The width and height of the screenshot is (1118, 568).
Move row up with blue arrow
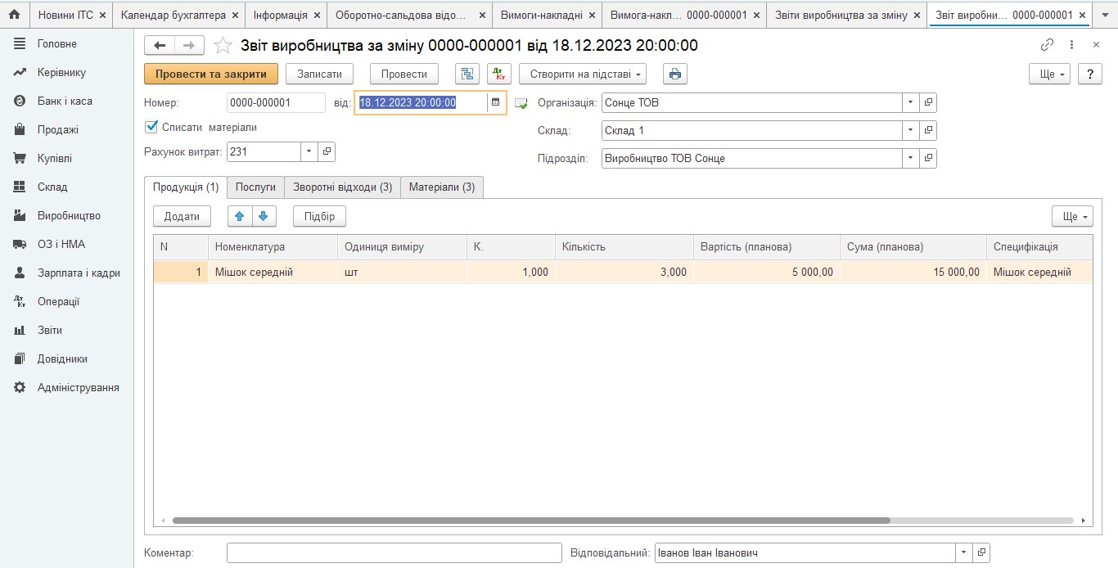coord(240,216)
